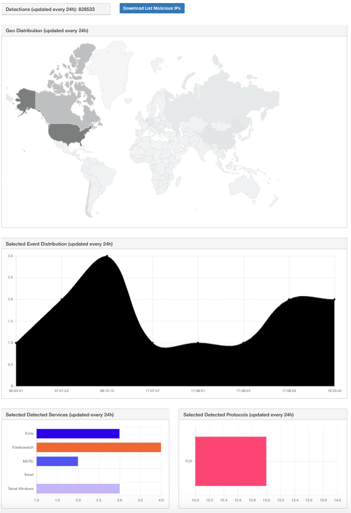Click the data point at 17:08:01
The image size is (351, 513).
click(x=198, y=343)
